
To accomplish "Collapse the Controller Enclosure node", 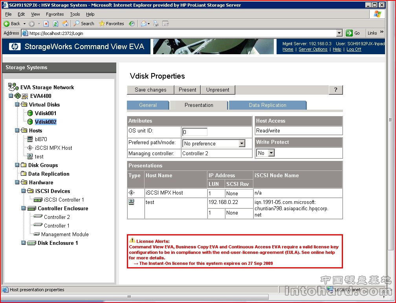I will click(x=24, y=208).
